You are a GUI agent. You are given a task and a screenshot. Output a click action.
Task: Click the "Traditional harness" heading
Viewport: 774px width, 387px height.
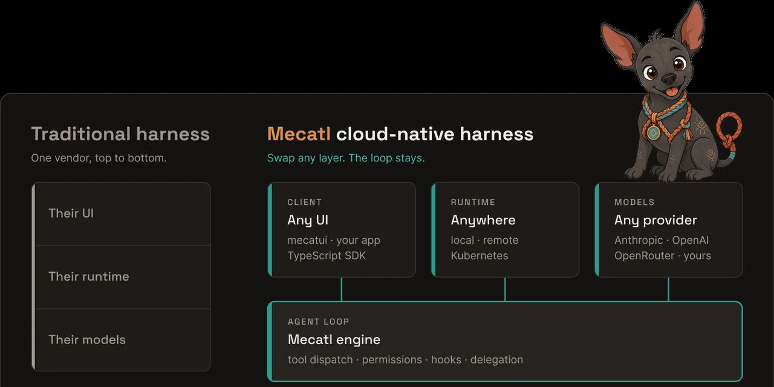(x=120, y=134)
